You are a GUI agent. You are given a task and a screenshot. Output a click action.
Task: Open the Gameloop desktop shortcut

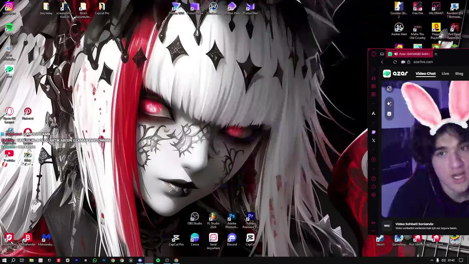click(x=399, y=241)
